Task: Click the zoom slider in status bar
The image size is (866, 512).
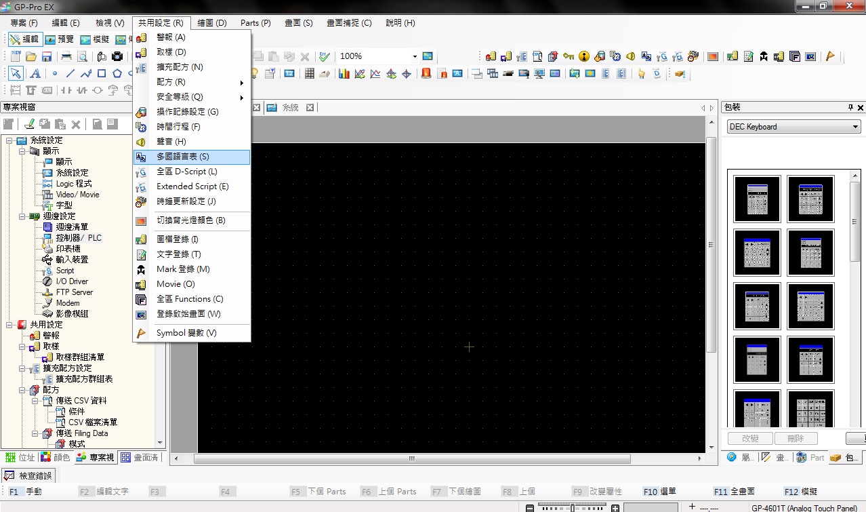Action: 573,507
